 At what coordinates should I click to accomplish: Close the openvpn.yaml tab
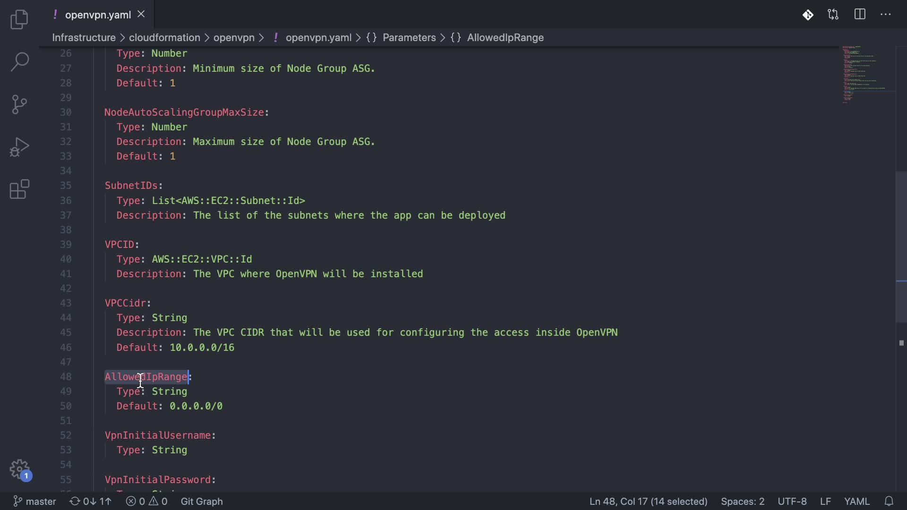141,14
